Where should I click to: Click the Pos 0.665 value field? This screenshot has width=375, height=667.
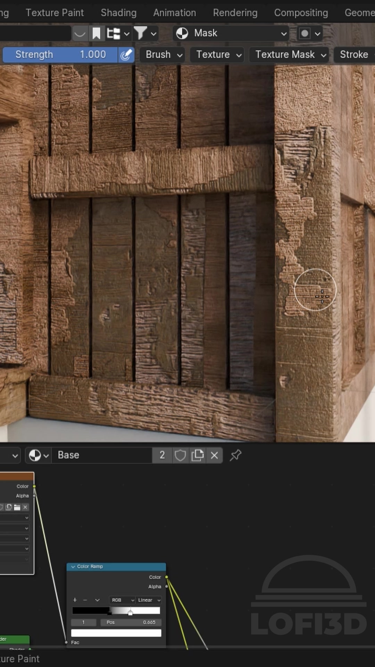pos(131,622)
